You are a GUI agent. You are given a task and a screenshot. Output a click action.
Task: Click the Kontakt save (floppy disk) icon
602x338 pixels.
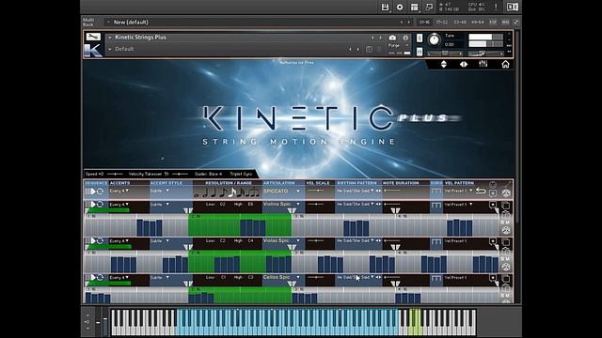click(x=385, y=8)
